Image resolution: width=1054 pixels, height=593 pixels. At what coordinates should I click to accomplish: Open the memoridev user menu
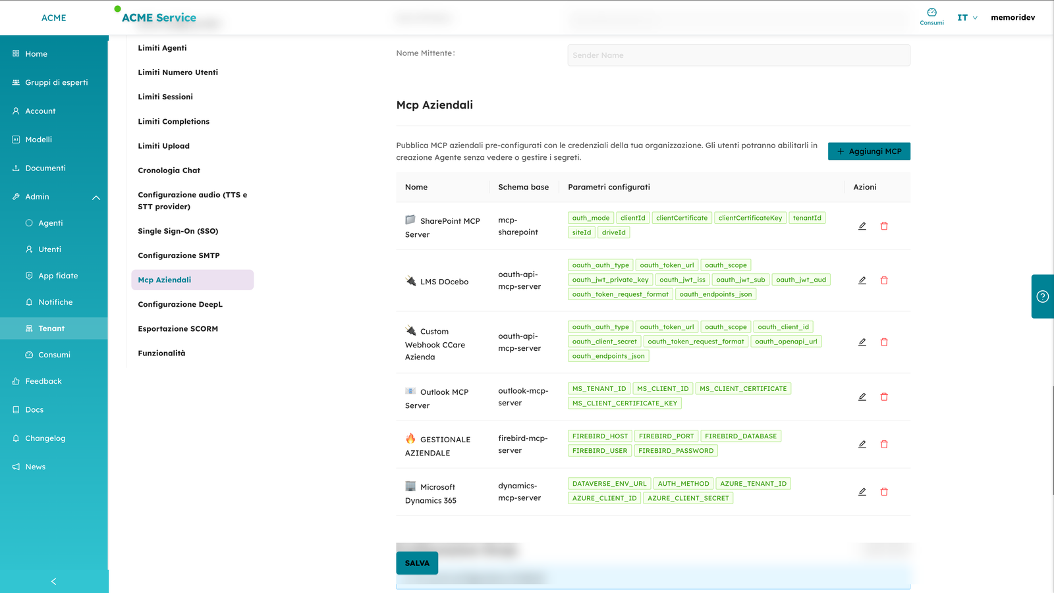(1012, 18)
